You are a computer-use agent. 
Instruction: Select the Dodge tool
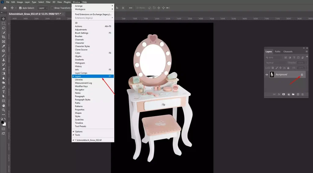(x=3, y=83)
